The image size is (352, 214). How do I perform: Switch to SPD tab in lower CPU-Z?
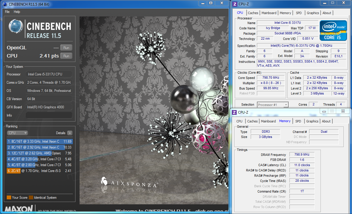pyautogui.click(x=298, y=121)
